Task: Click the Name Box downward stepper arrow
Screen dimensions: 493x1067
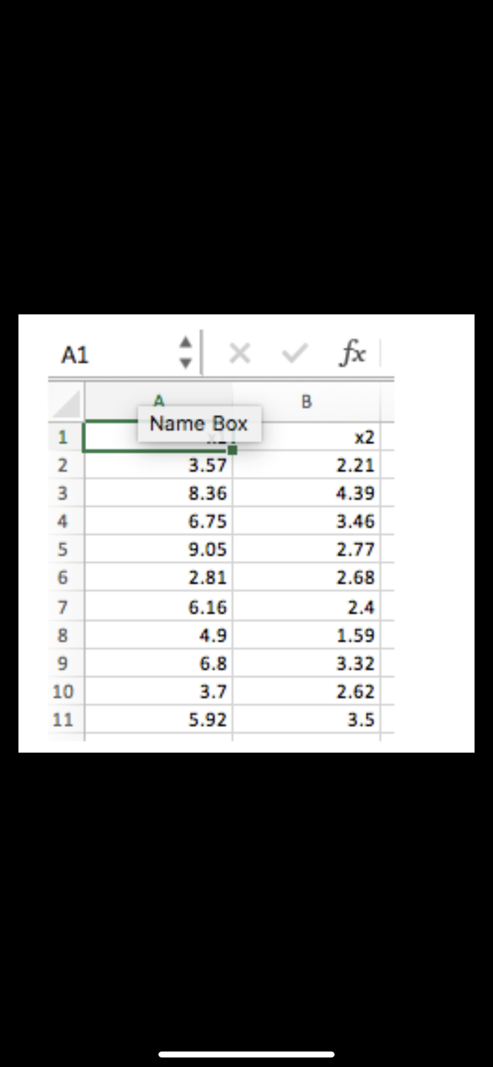Action: [186, 361]
